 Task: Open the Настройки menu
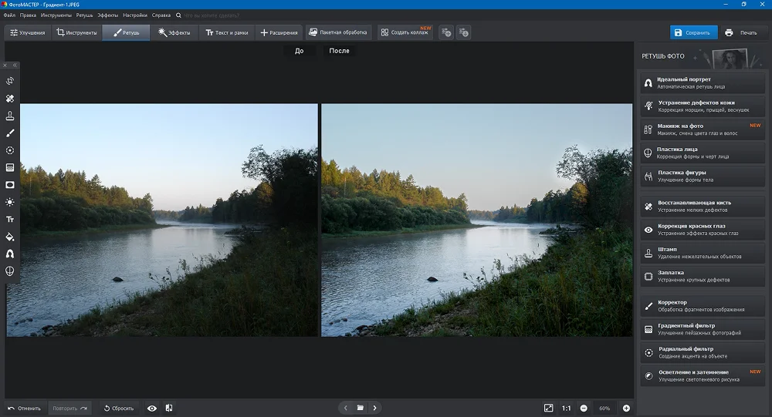click(135, 15)
